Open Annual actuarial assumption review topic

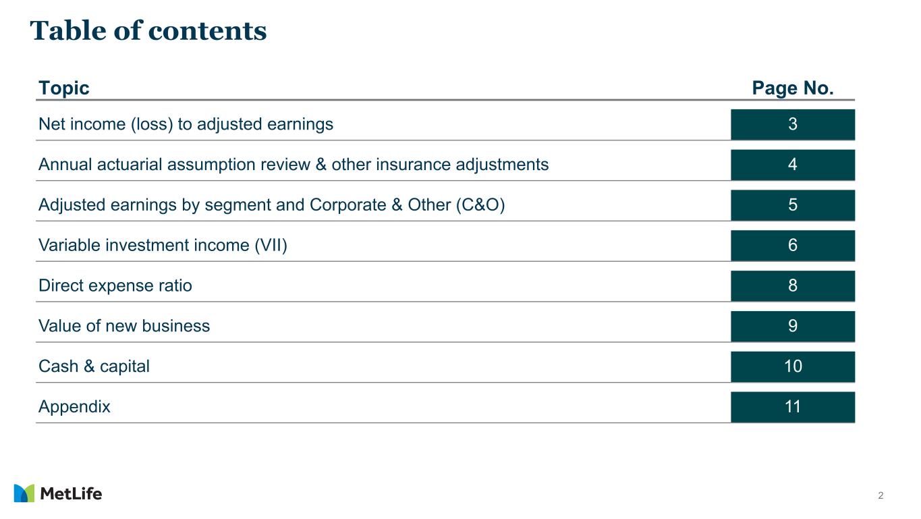point(294,165)
